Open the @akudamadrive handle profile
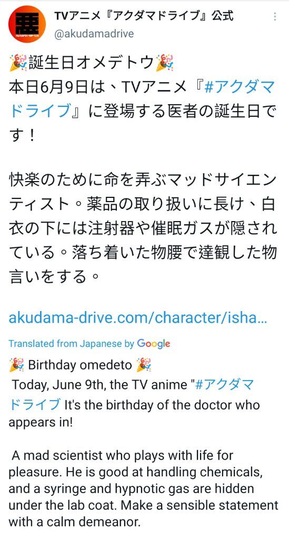 (x=94, y=34)
